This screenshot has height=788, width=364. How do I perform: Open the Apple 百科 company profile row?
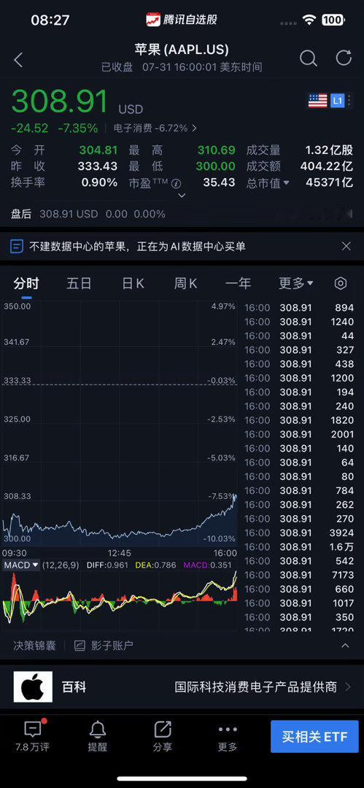coord(182,687)
